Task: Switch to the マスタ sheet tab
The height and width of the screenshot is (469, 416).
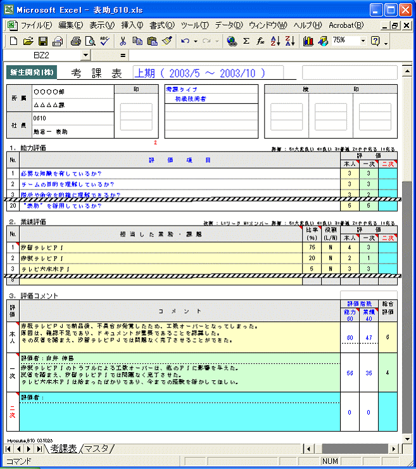Action: pyautogui.click(x=96, y=448)
